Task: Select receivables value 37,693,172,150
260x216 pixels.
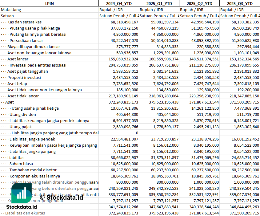Action: tap(124, 28)
